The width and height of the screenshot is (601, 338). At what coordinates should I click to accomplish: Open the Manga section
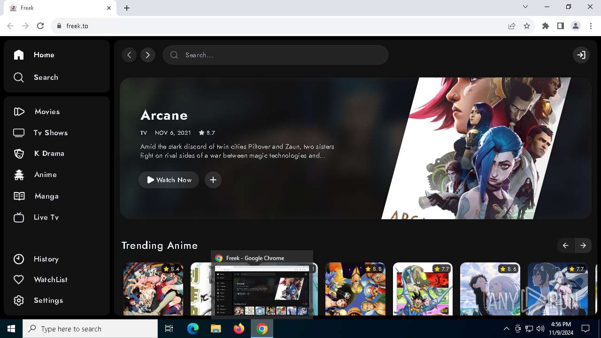[x=36, y=196]
